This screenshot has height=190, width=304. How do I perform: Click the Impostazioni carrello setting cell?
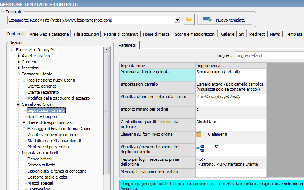[x=157, y=87]
